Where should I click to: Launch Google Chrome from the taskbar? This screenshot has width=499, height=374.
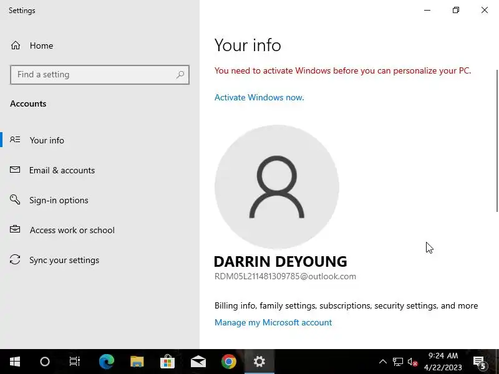point(228,362)
